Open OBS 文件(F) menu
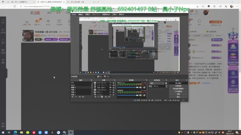The width and height of the screenshot is (241, 135). (x=74, y=14)
